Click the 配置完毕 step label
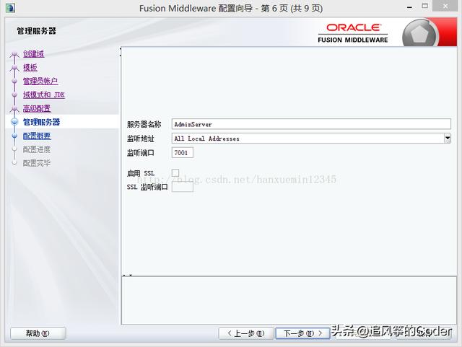This screenshot has width=462, height=347. pyautogui.click(x=37, y=163)
